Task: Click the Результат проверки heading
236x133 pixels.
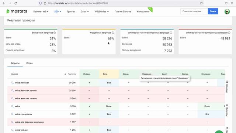Action: [x=21, y=20]
